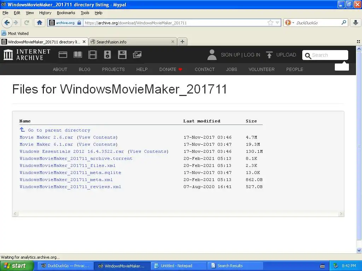Open the Downloads arrow button in toolbar
Screen dimensions: 362x271
point(356,23)
